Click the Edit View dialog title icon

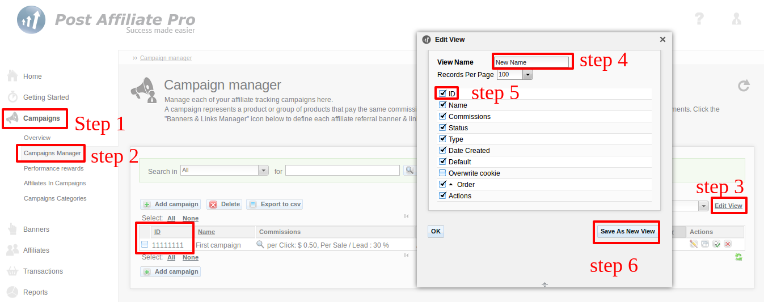point(427,40)
